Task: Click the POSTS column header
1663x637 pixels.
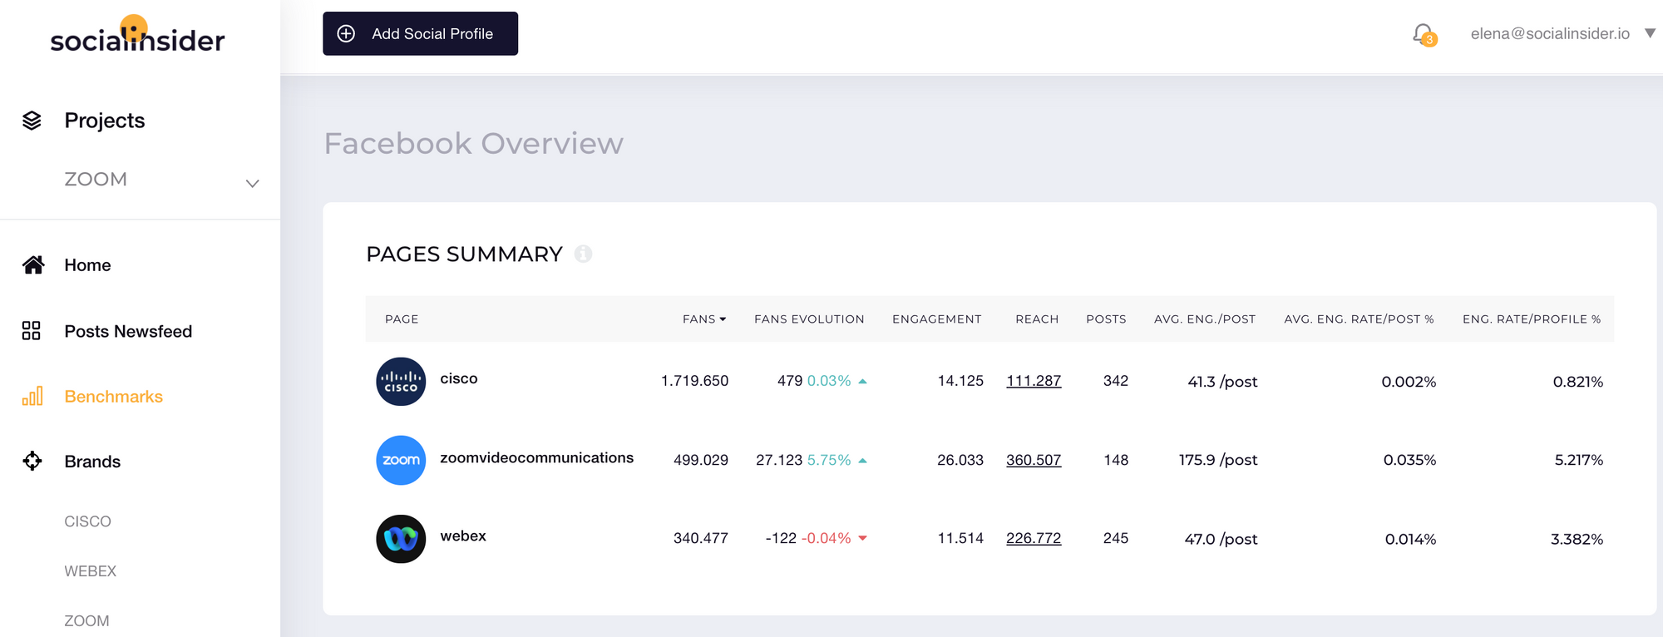Action: click(1106, 319)
